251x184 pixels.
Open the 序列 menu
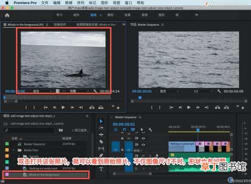coord(81,3)
